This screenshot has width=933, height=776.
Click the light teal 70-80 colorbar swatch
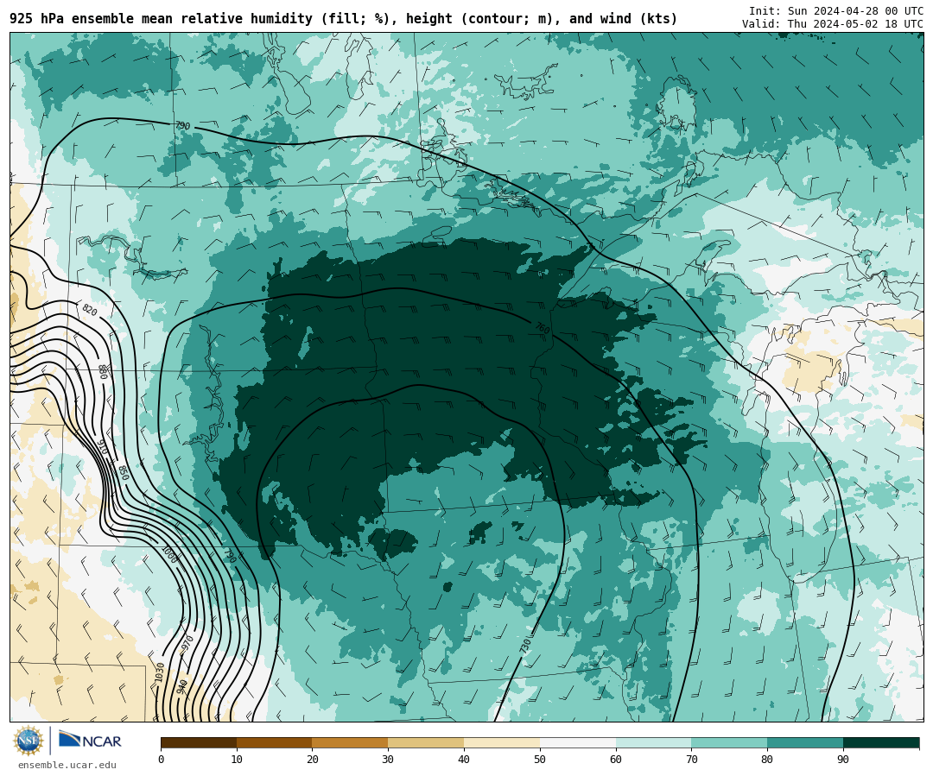coord(729,742)
